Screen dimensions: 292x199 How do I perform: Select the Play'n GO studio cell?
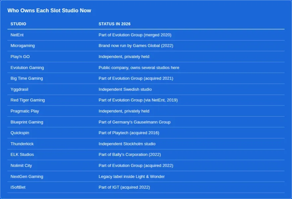click(20, 57)
